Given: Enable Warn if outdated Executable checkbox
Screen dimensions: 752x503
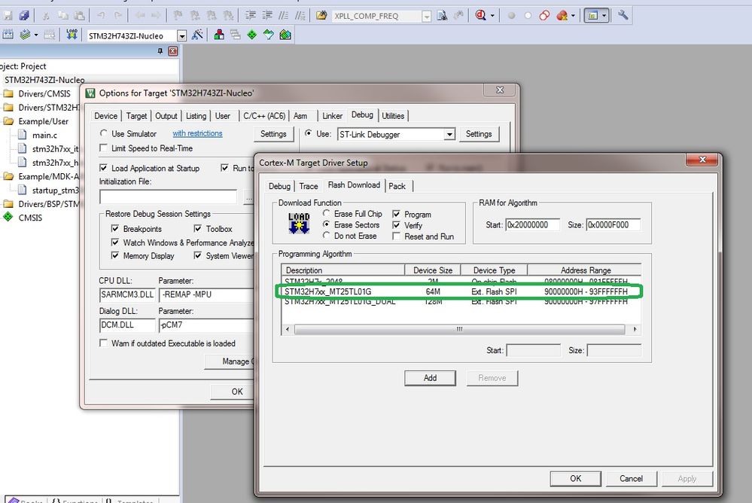Looking at the screenshot, I should [x=103, y=343].
